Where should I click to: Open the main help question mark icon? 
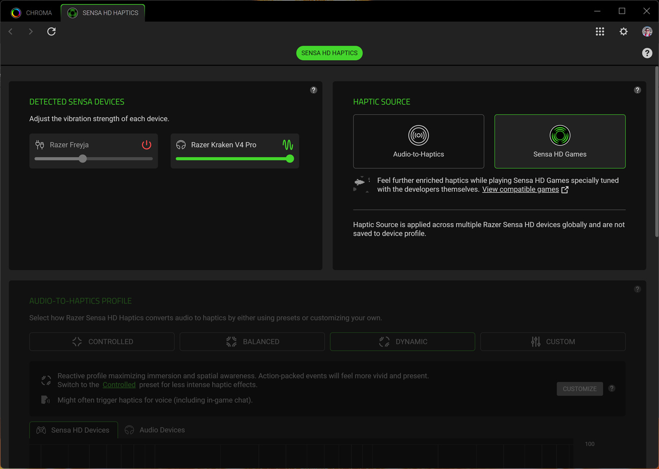[x=647, y=53]
